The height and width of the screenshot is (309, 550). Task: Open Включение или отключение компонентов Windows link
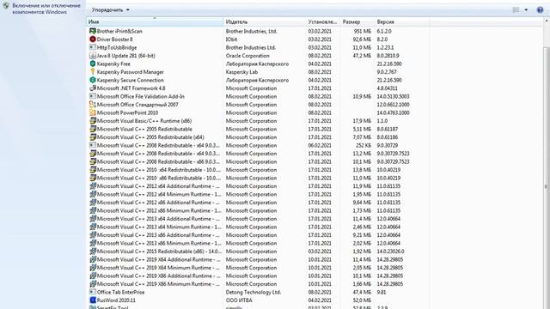46,9
